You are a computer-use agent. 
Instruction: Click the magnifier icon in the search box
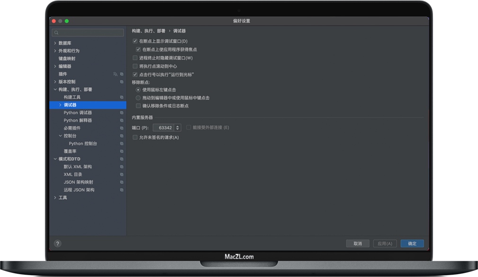[56, 32]
